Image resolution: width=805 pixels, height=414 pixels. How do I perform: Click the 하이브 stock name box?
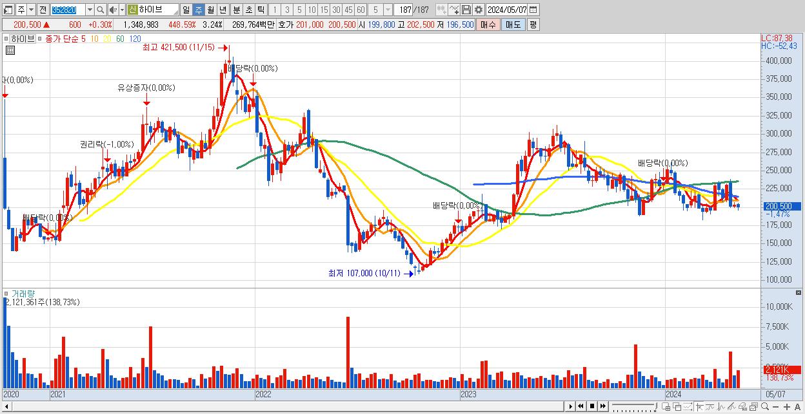[x=158, y=10]
